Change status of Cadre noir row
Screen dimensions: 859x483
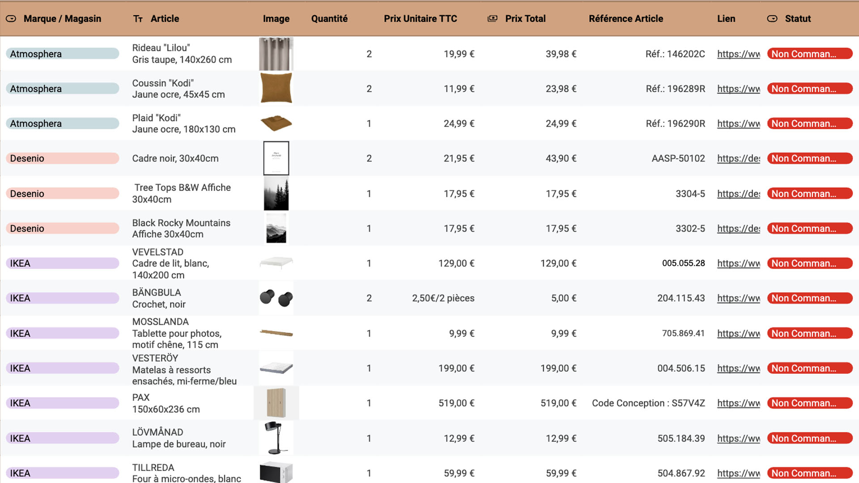pos(810,158)
